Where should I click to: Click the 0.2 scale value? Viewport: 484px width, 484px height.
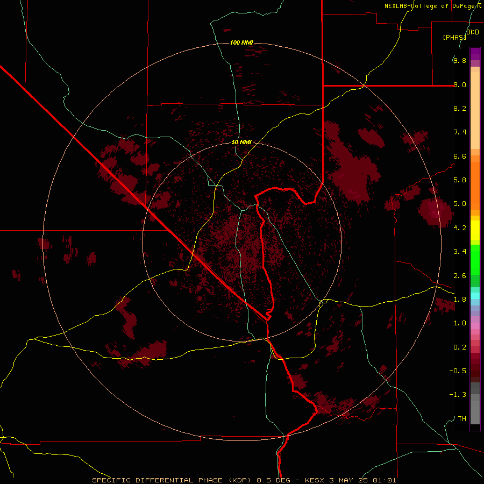[x=460, y=347]
